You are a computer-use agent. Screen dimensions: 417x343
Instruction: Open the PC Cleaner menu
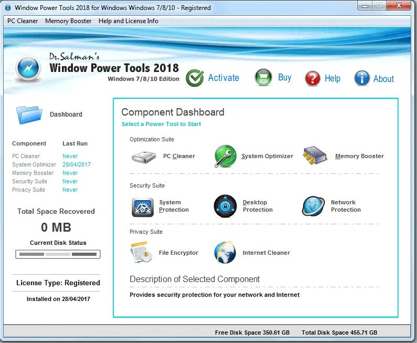pos(23,21)
